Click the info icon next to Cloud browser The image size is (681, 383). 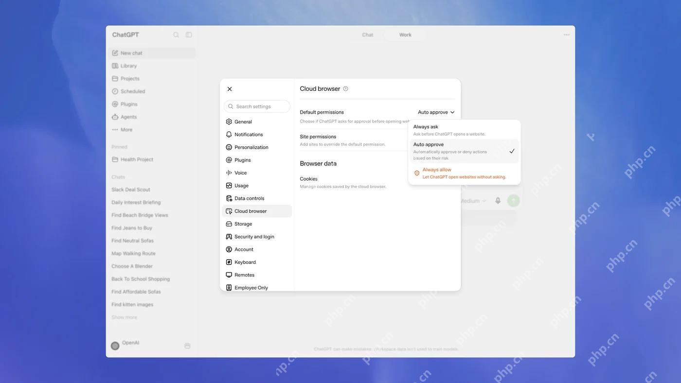pos(346,89)
